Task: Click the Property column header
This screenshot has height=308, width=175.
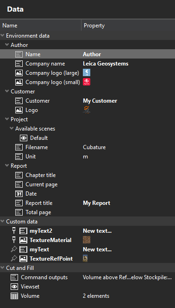Action: click(128, 26)
